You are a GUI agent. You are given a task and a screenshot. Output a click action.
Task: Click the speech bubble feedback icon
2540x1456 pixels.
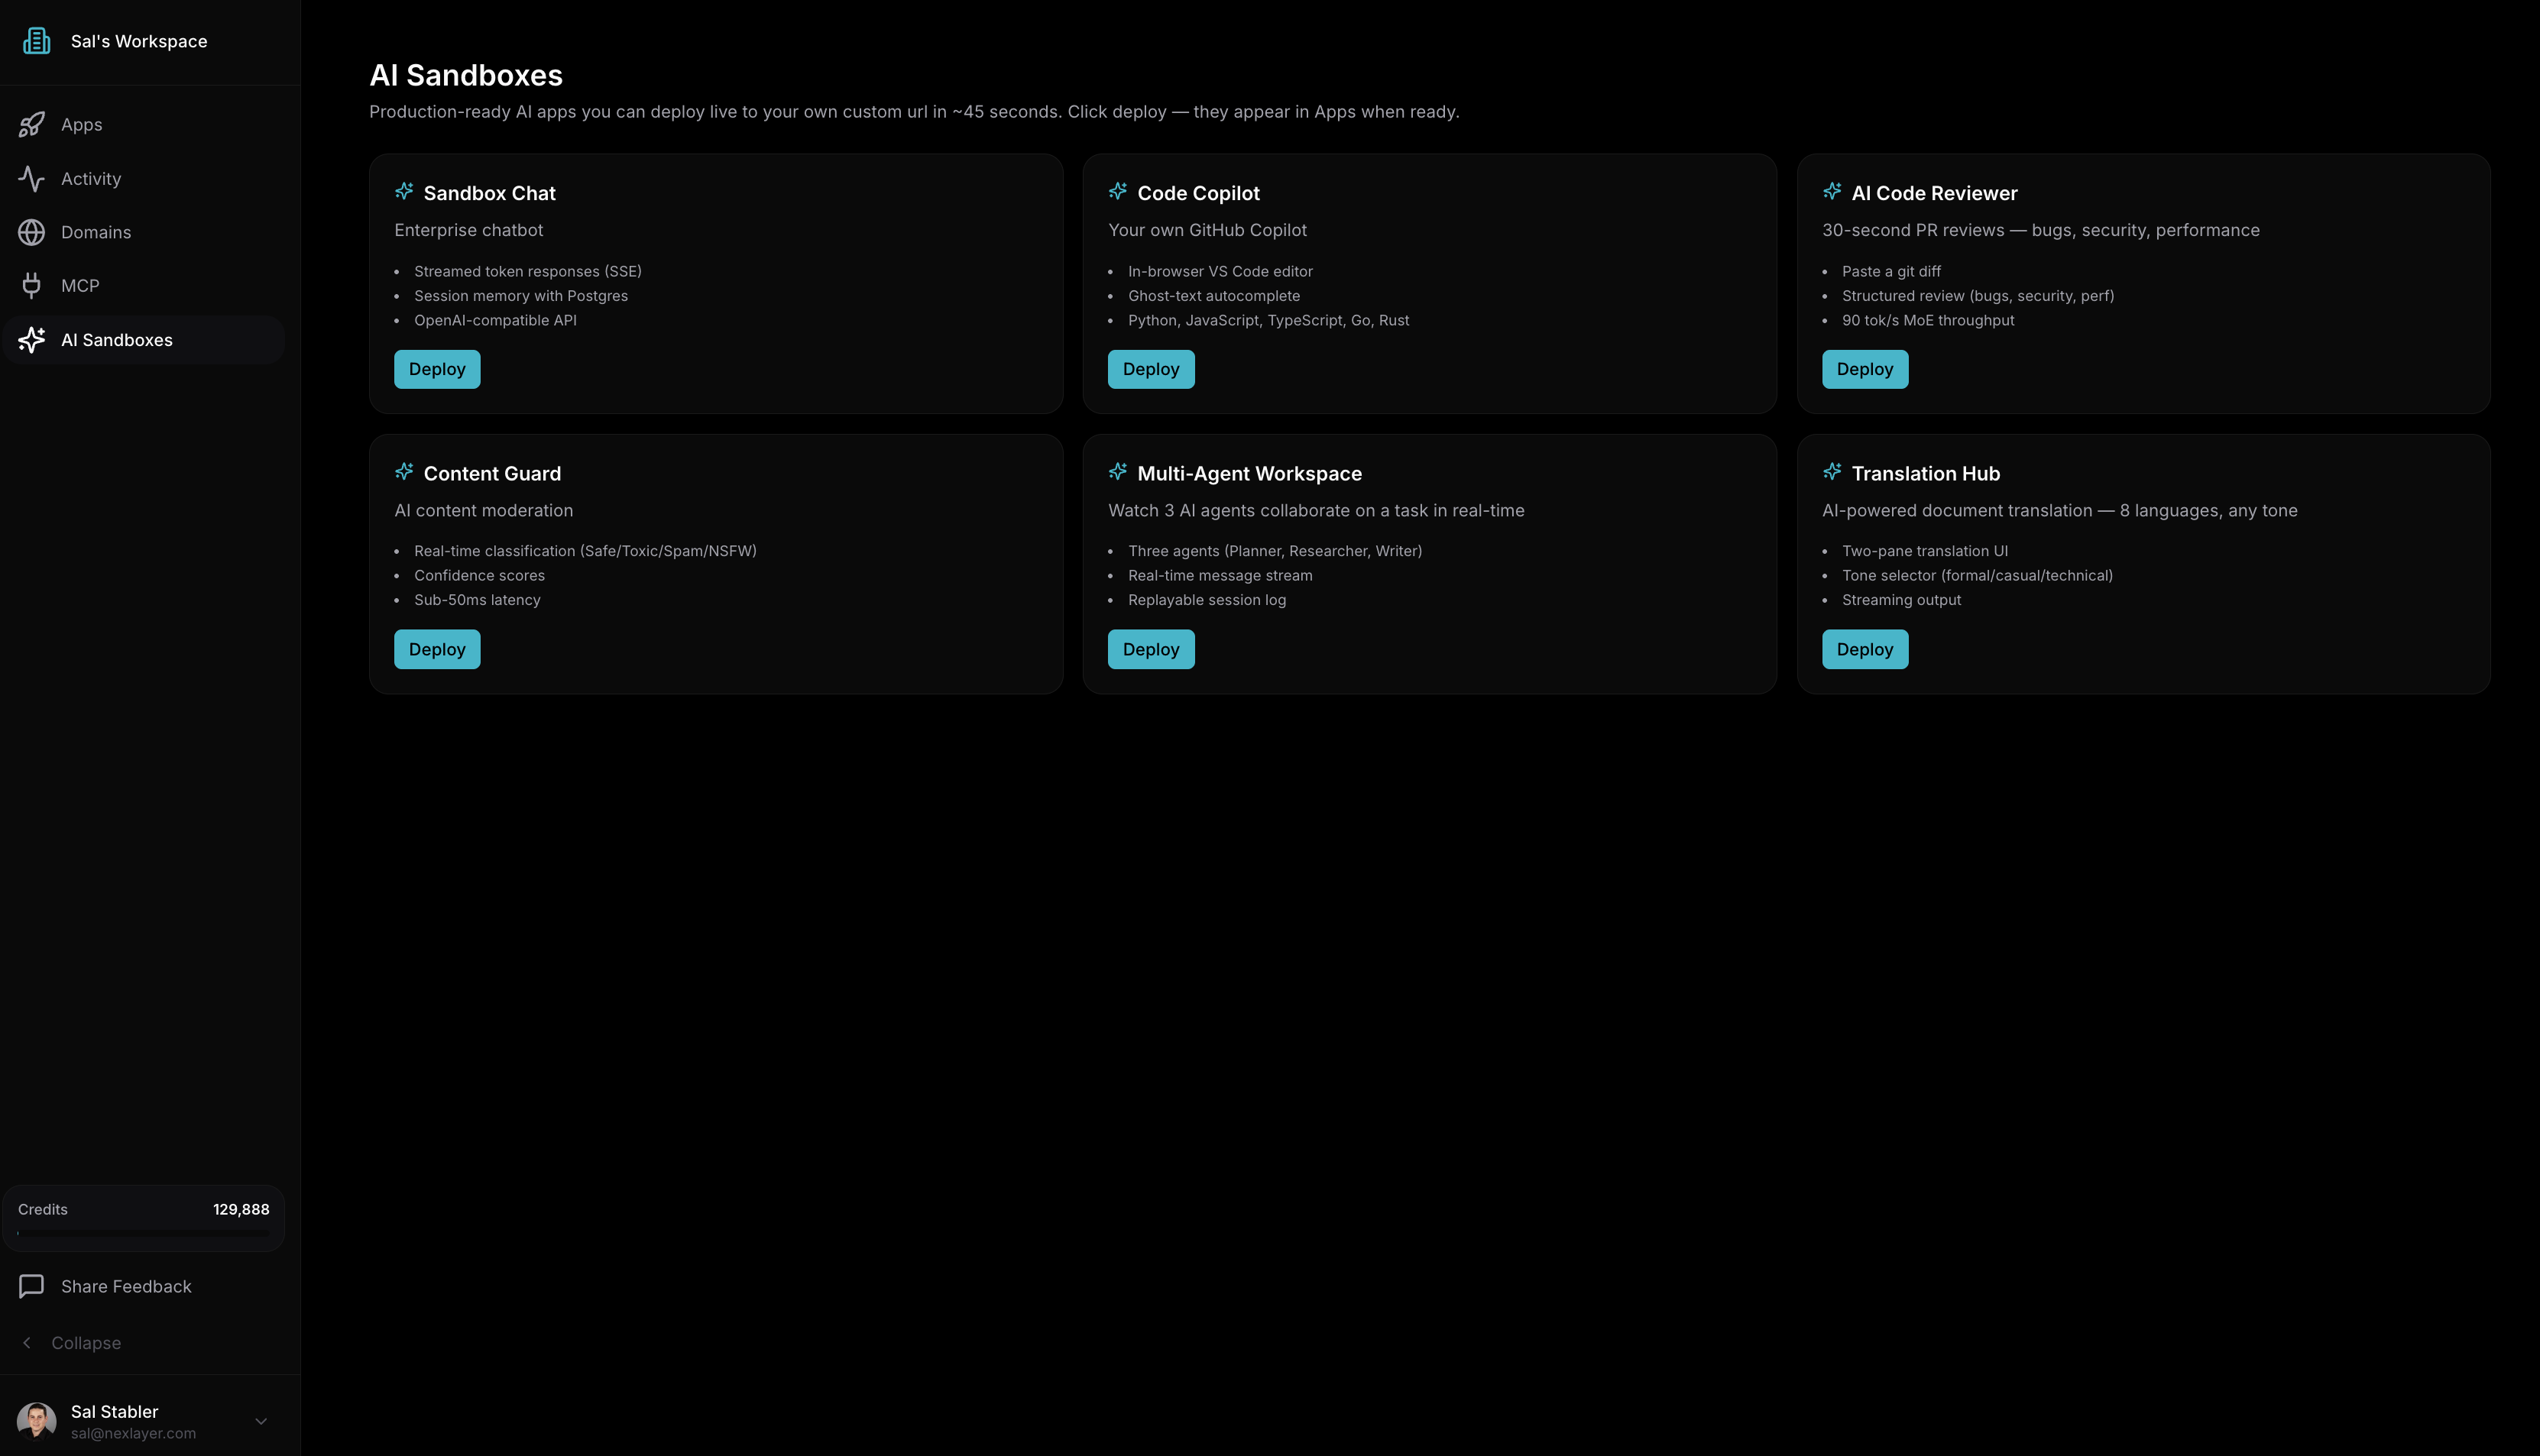coord(32,1286)
